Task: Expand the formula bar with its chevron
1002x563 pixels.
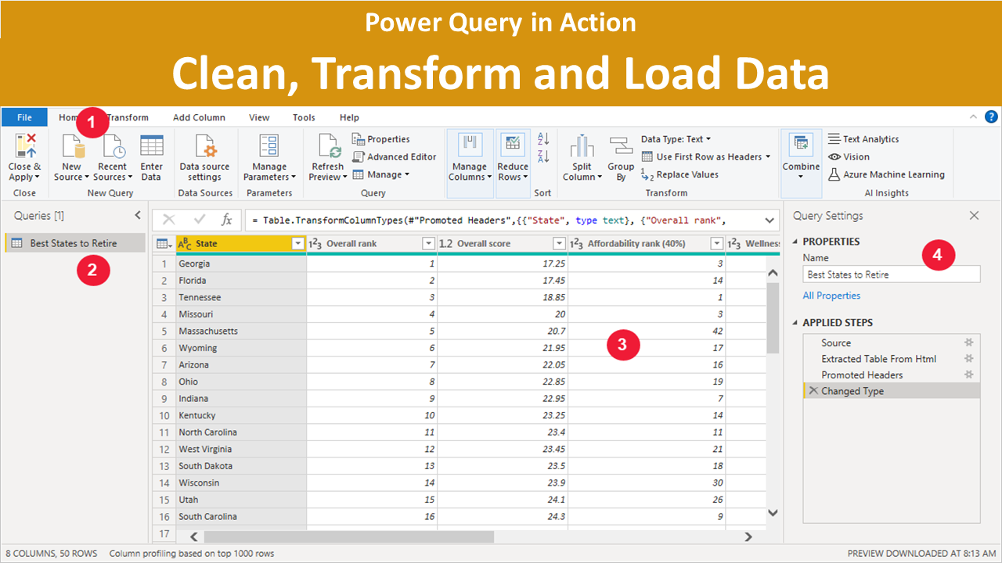Action: click(x=768, y=220)
